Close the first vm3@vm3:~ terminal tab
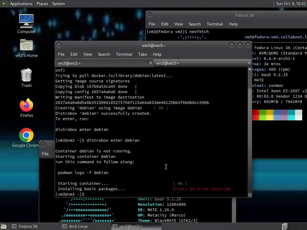 151,63
